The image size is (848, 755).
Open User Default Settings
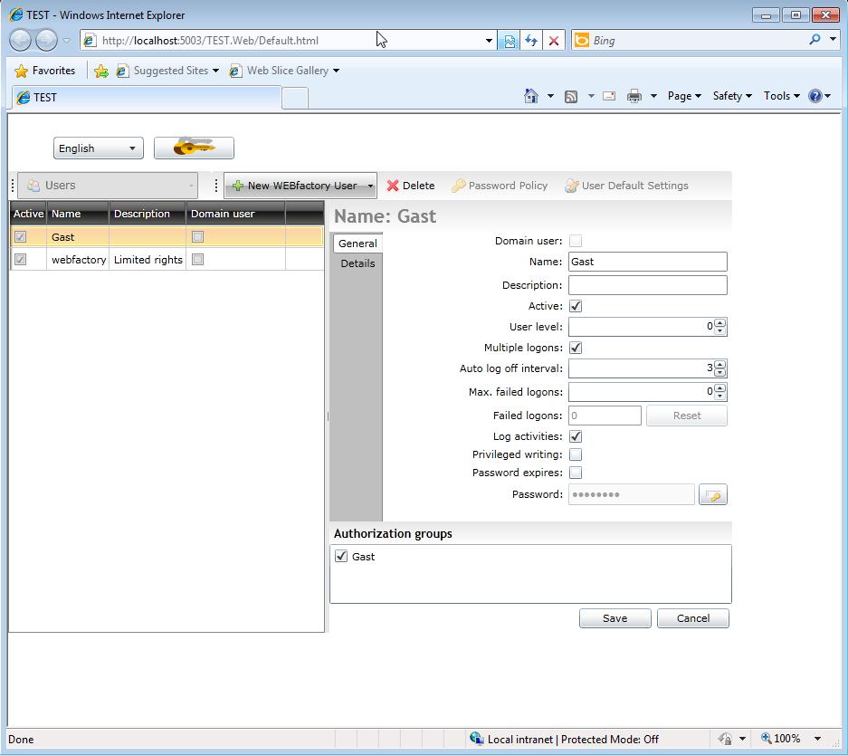click(626, 186)
